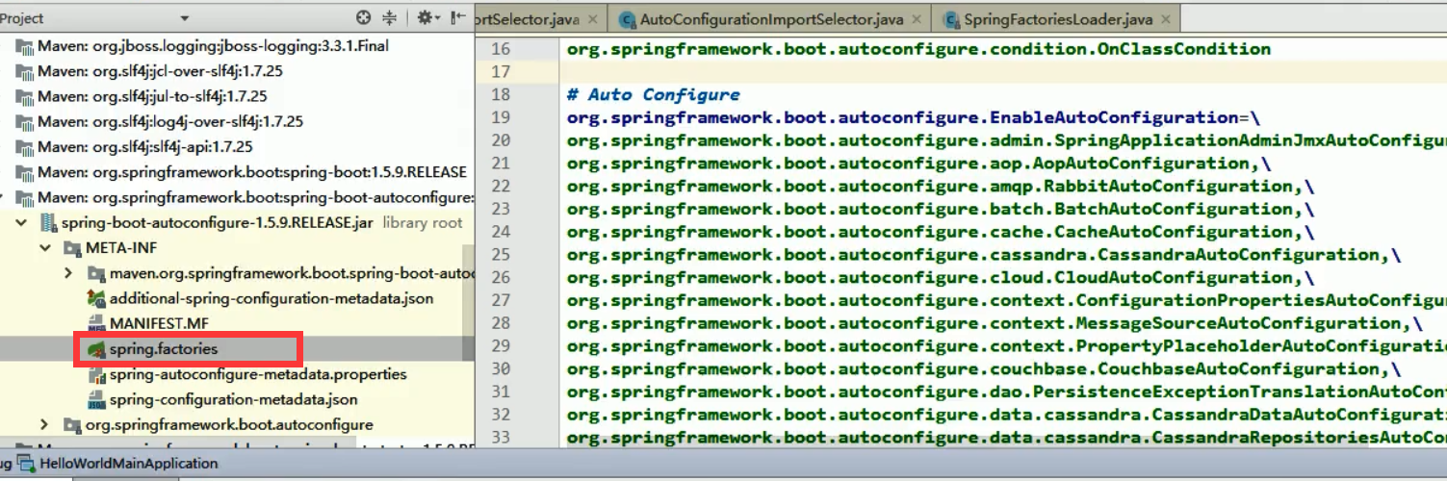This screenshot has width=1447, height=481.
Task: Click the scroll-from-source crosshair icon
Action: click(x=363, y=17)
